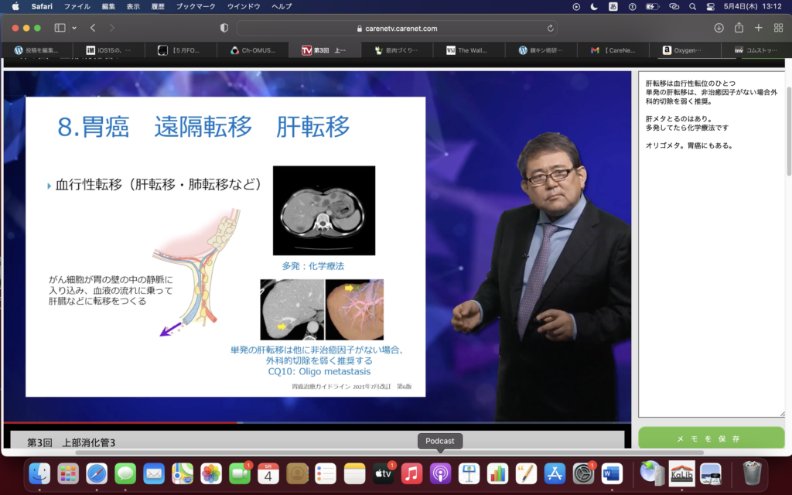This screenshot has width=792, height=495.
Task: Click the red video progress bar
Action: point(116,423)
